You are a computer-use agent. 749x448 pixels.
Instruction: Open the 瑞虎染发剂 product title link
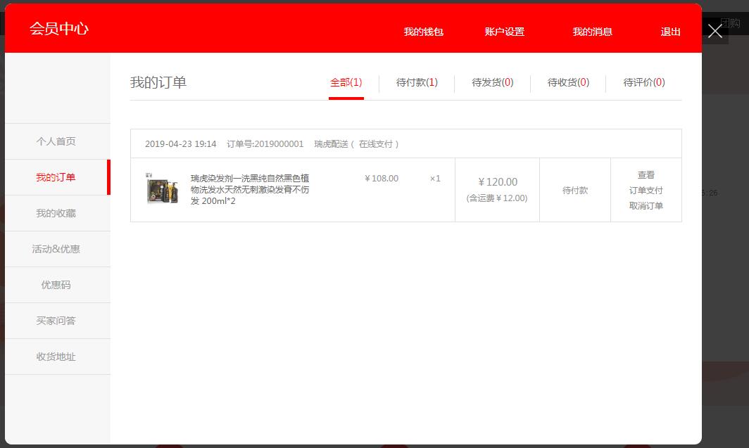coord(250,189)
